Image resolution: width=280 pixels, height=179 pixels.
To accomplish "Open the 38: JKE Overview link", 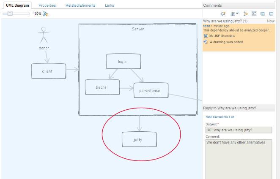I will click(x=222, y=36).
